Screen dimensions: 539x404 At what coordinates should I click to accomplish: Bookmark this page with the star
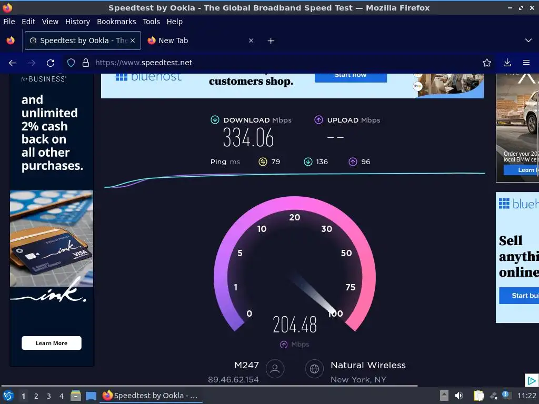coord(487,63)
